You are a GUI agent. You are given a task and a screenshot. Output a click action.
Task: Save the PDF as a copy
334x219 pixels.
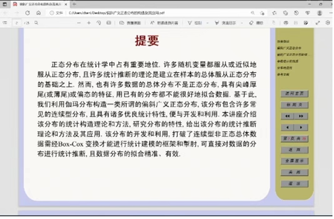[306, 23]
